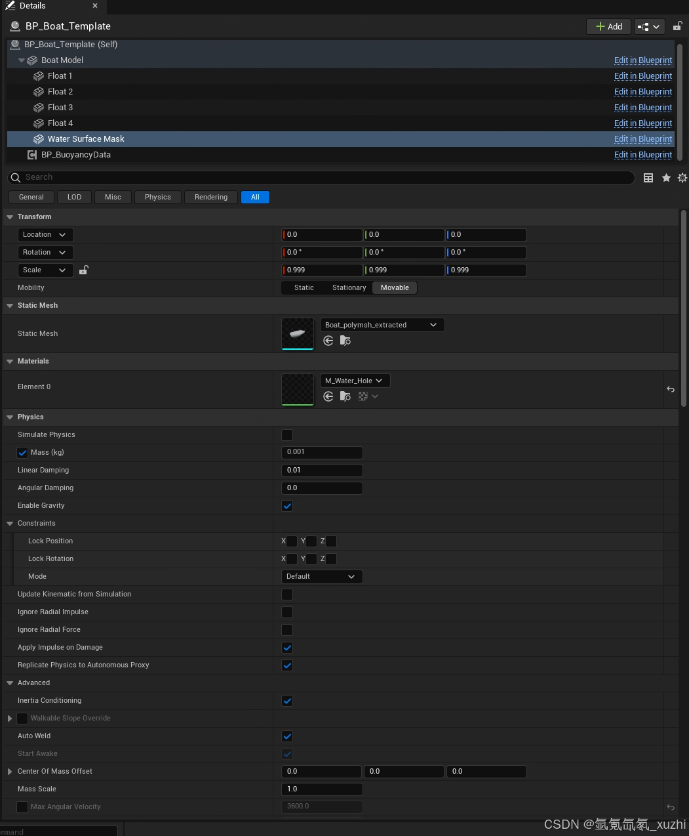Click the Location X value field
This screenshot has height=836, width=689.
pyautogui.click(x=322, y=235)
